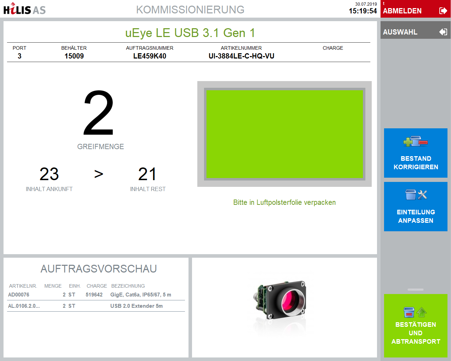
Task: Click note Bitte in Luftpolsterfolie verpacken
Action: tap(284, 202)
